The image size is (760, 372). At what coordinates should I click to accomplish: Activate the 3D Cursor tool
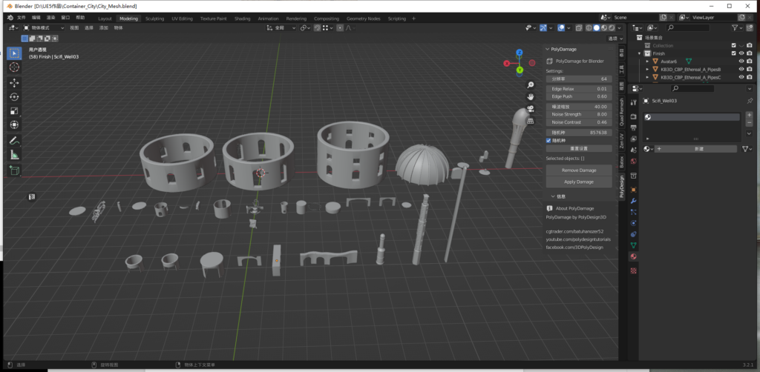pos(14,67)
